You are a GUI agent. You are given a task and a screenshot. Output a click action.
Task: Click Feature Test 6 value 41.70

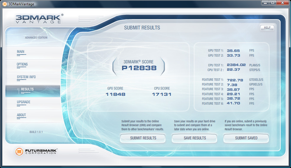[x=233, y=103]
